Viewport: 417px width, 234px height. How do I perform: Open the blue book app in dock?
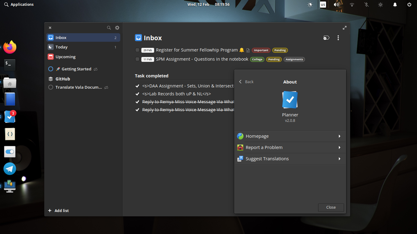coord(10,99)
